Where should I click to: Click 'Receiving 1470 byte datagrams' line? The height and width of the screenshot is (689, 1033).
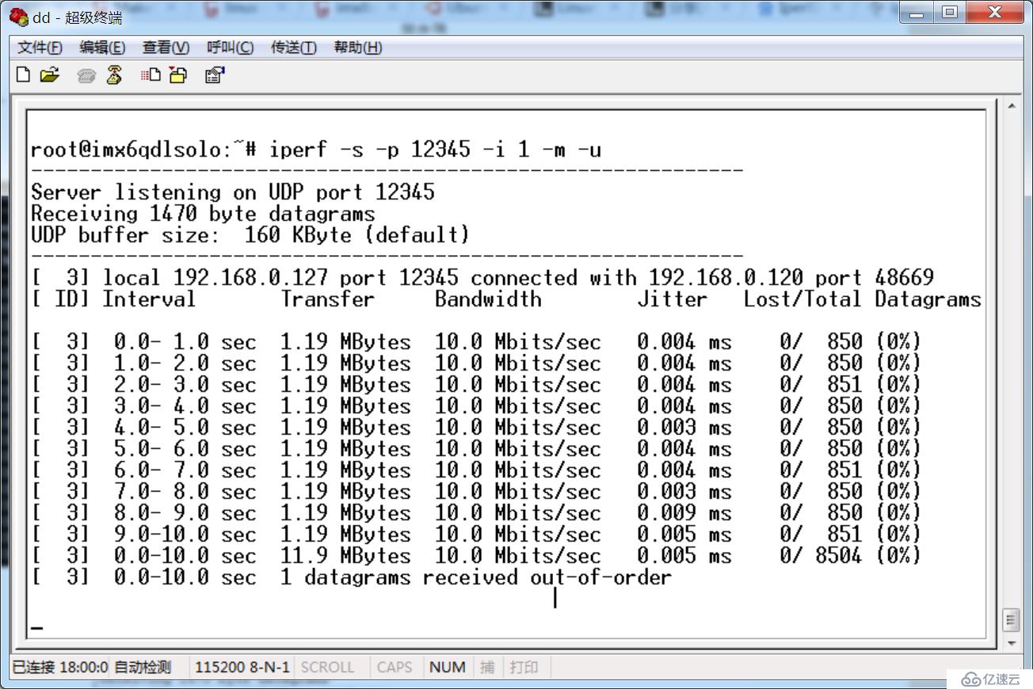(x=203, y=213)
